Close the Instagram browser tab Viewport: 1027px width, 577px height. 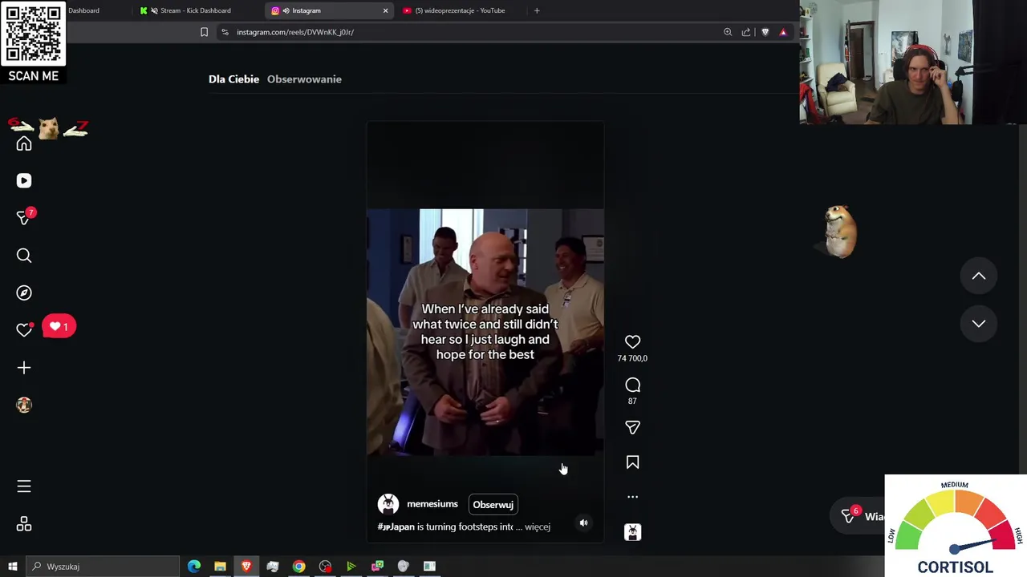[385, 10]
